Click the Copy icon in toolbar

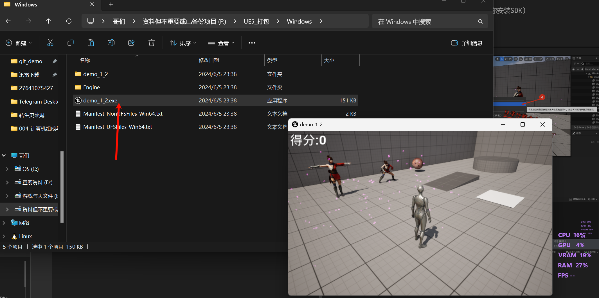(x=71, y=43)
